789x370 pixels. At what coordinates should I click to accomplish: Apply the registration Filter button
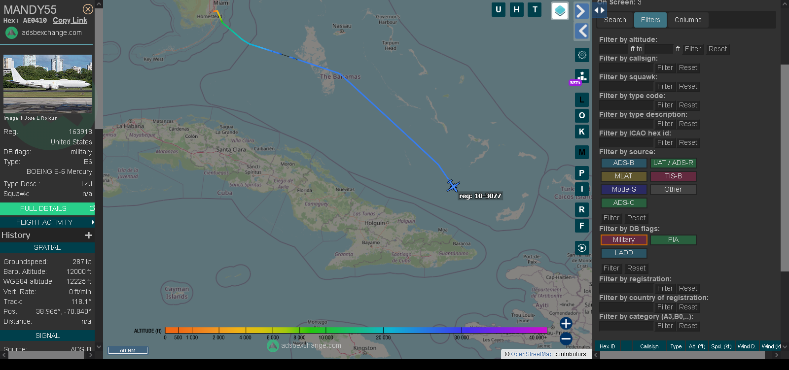click(x=665, y=289)
